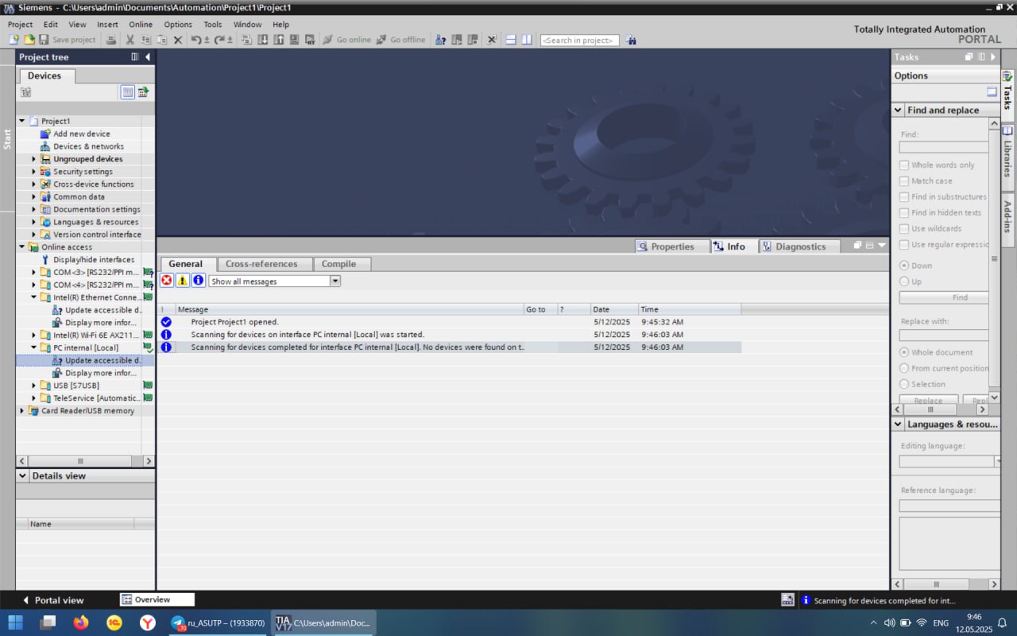
Task: Click the New project toolbar icon
Action: (14, 40)
